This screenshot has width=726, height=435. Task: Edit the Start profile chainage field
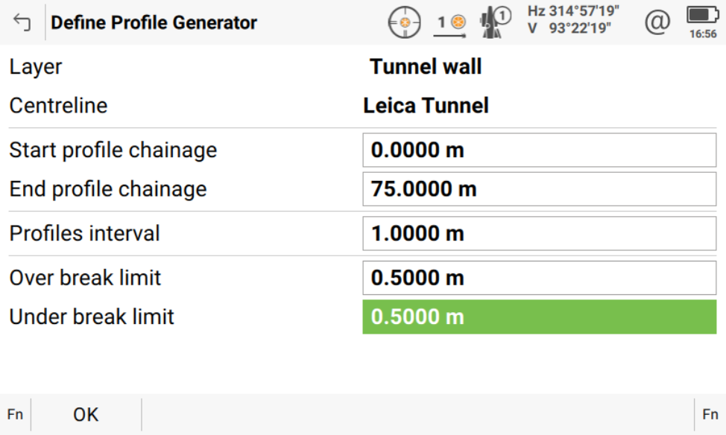(539, 150)
